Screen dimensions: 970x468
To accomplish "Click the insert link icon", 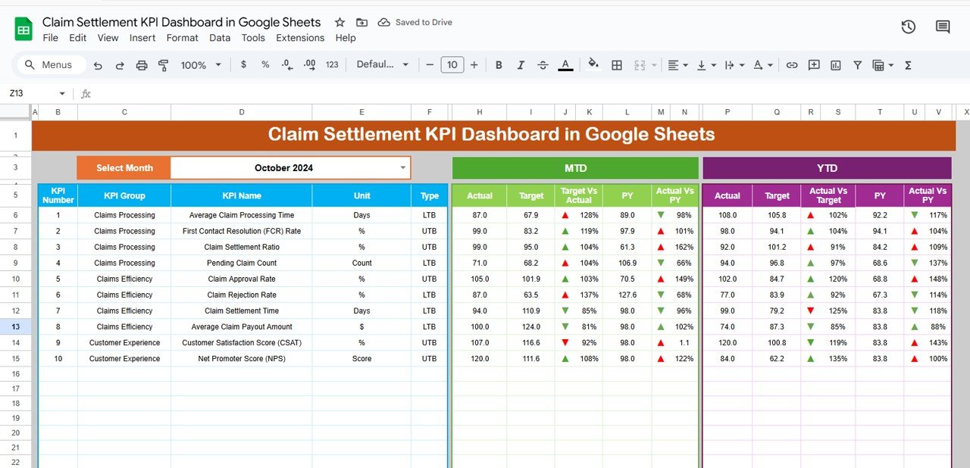I will [x=792, y=65].
